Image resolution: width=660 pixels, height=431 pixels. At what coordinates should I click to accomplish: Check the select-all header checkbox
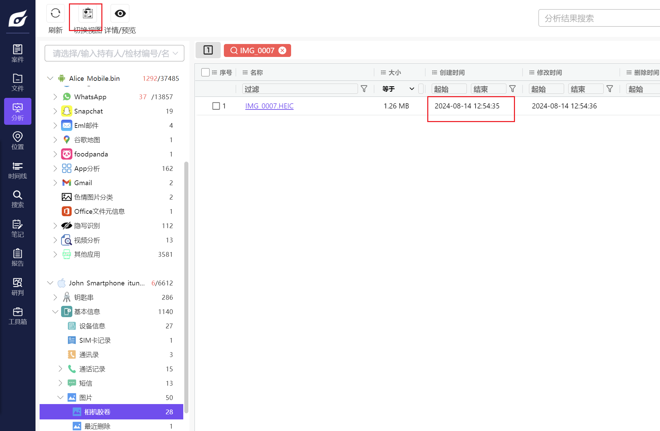coord(205,72)
